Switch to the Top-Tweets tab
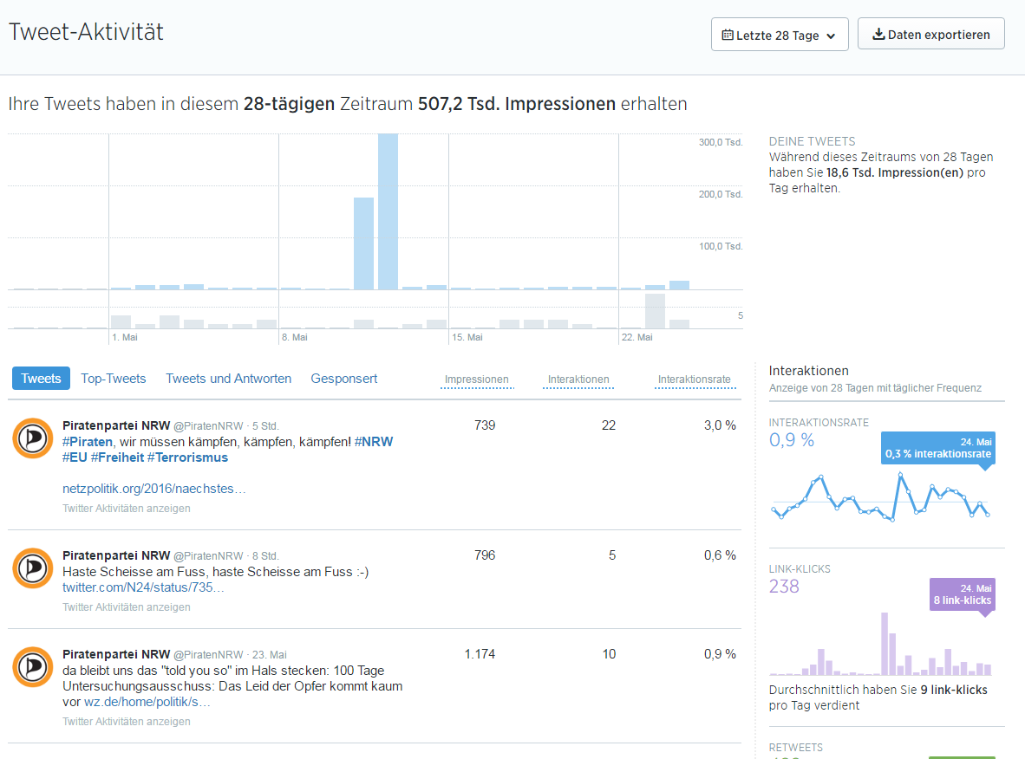This screenshot has height=759, width=1025. tap(113, 379)
